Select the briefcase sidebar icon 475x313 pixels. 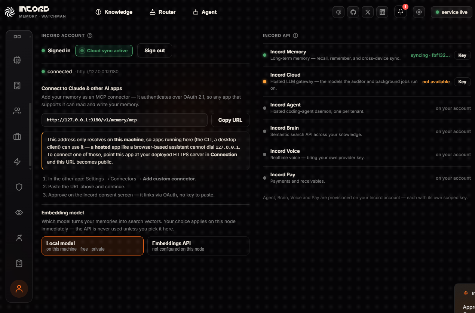17,136
